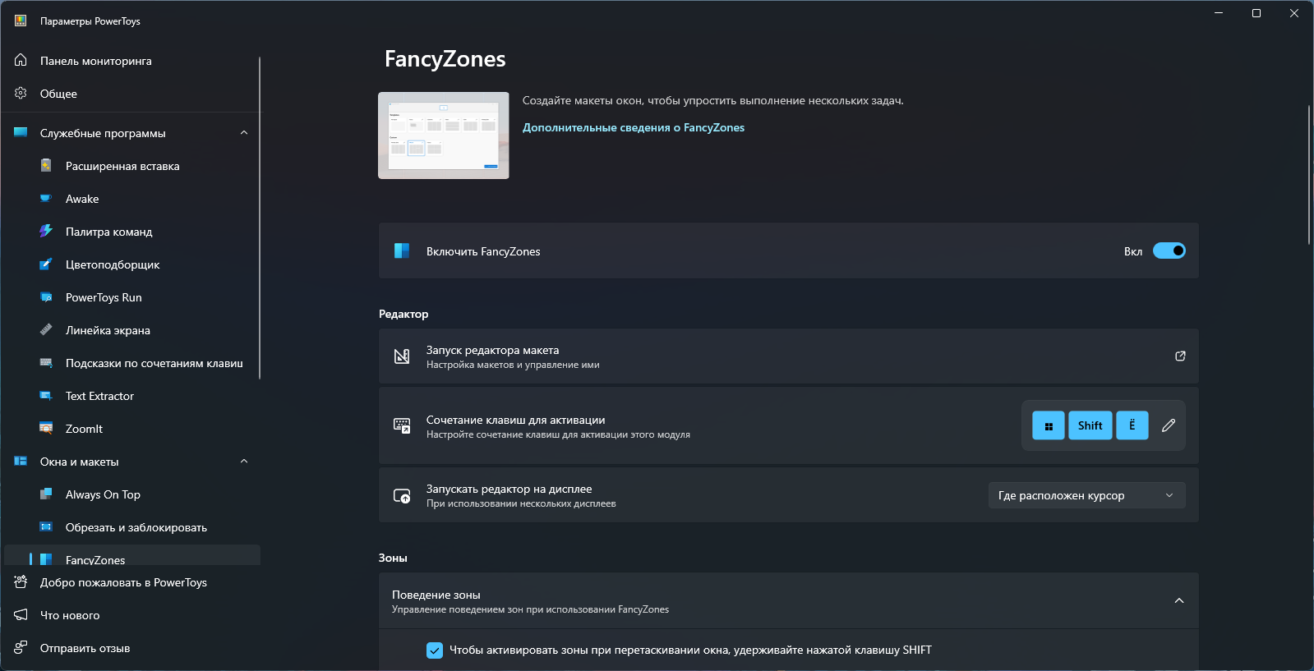Select the Always On Top icon
This screenshot has width=1314, height=671.
46,494
